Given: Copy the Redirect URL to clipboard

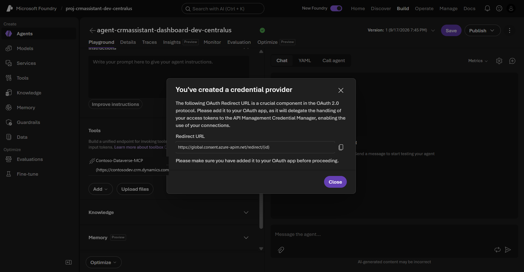Looking at the screenshot, I should pos(341,147).
